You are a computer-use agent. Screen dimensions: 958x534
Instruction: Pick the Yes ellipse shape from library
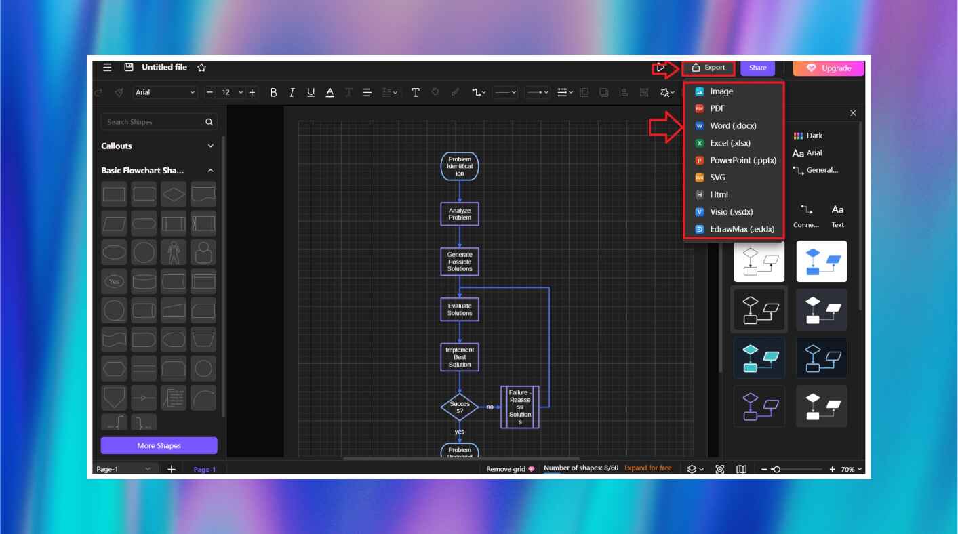click(x=114, y=281)
